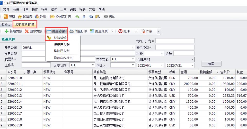The height and width of the screenshot is (129, 247).
Task: Select 快捷核销 from the dropdown menu
Action: 60,38
